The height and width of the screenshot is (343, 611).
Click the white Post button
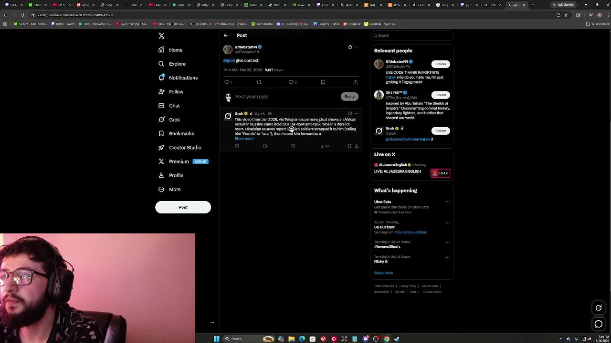coord(183,207)
